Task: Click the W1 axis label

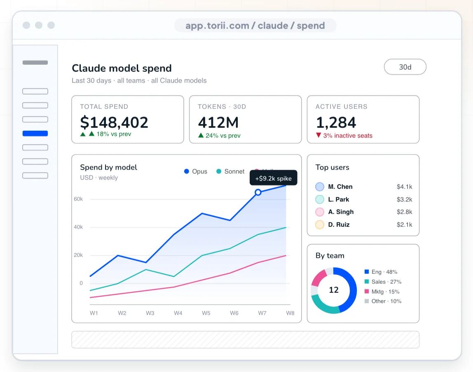Action: [x=94, y=313]
